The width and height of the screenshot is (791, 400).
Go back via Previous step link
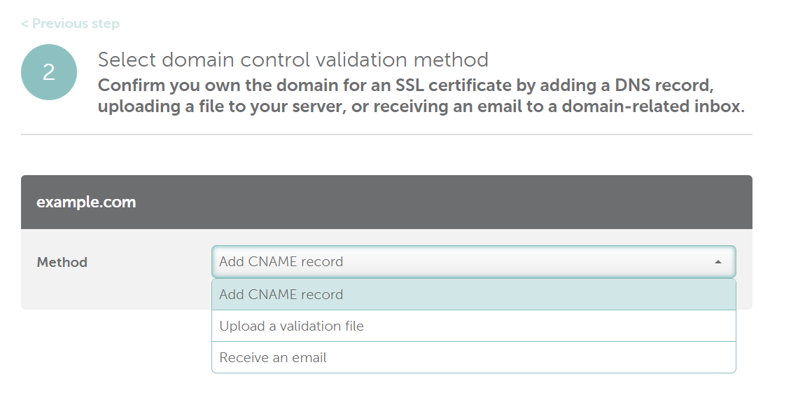pyautogui.click(x=70, y=24)
